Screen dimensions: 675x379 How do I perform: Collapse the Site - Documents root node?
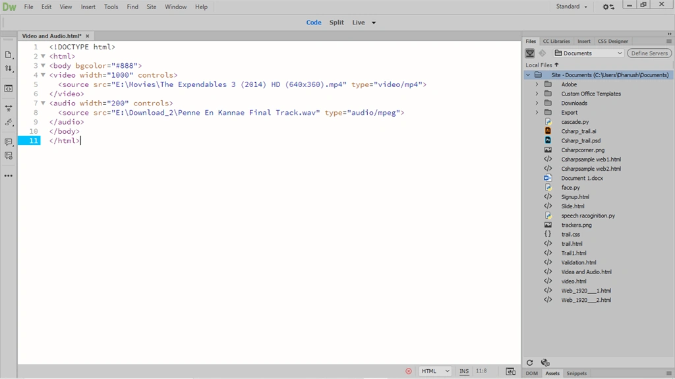[x=528, y=75]
